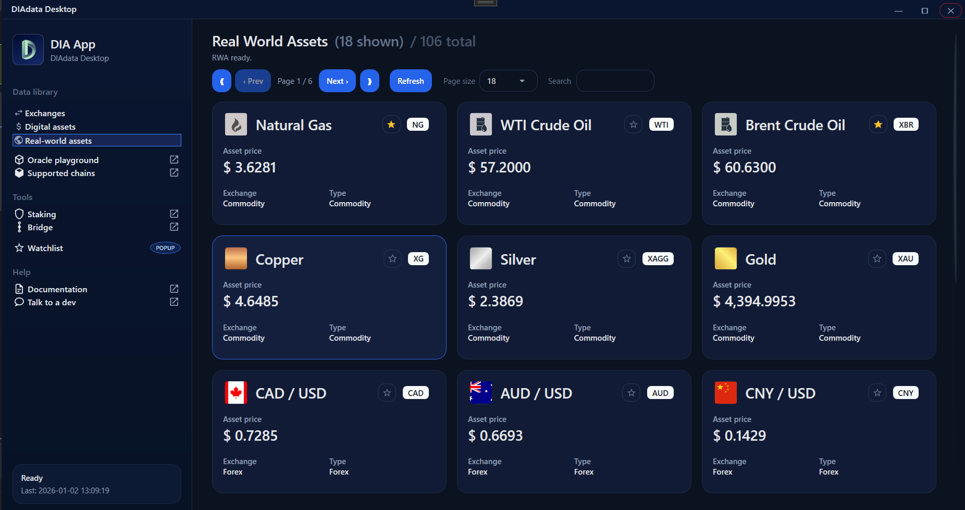The width and height of the screenshot is (965, 510).
Task: Open external link icon beside Oracle playground
Action: (174, 159)
